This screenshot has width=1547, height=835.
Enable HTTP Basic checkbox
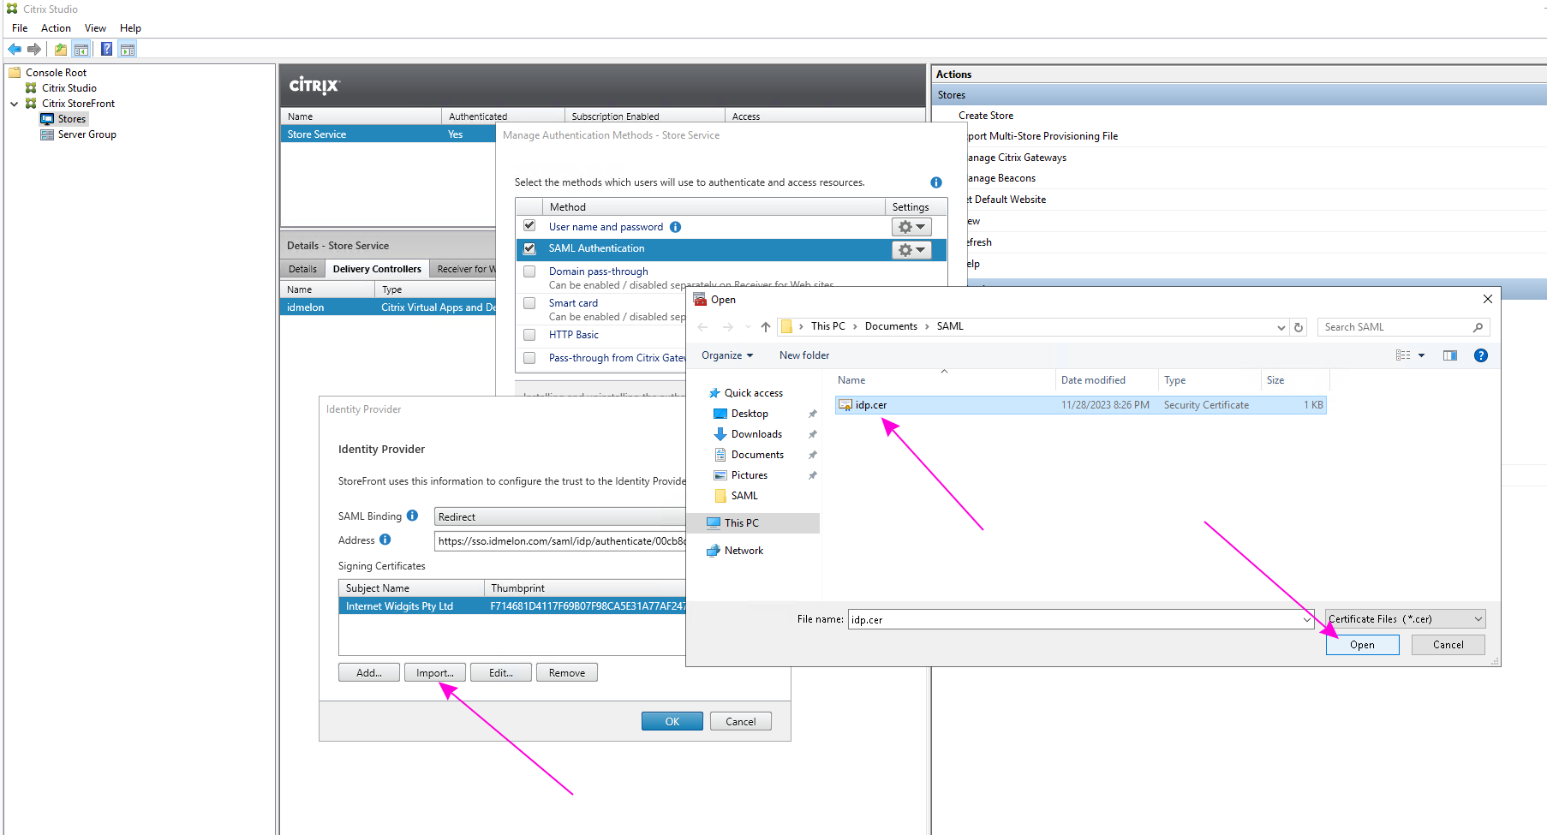point(529,335)
